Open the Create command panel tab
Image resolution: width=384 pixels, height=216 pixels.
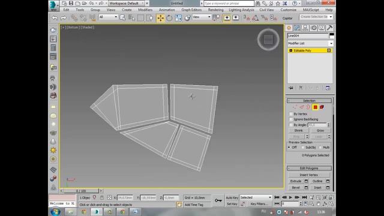click(x=289, y=28)
